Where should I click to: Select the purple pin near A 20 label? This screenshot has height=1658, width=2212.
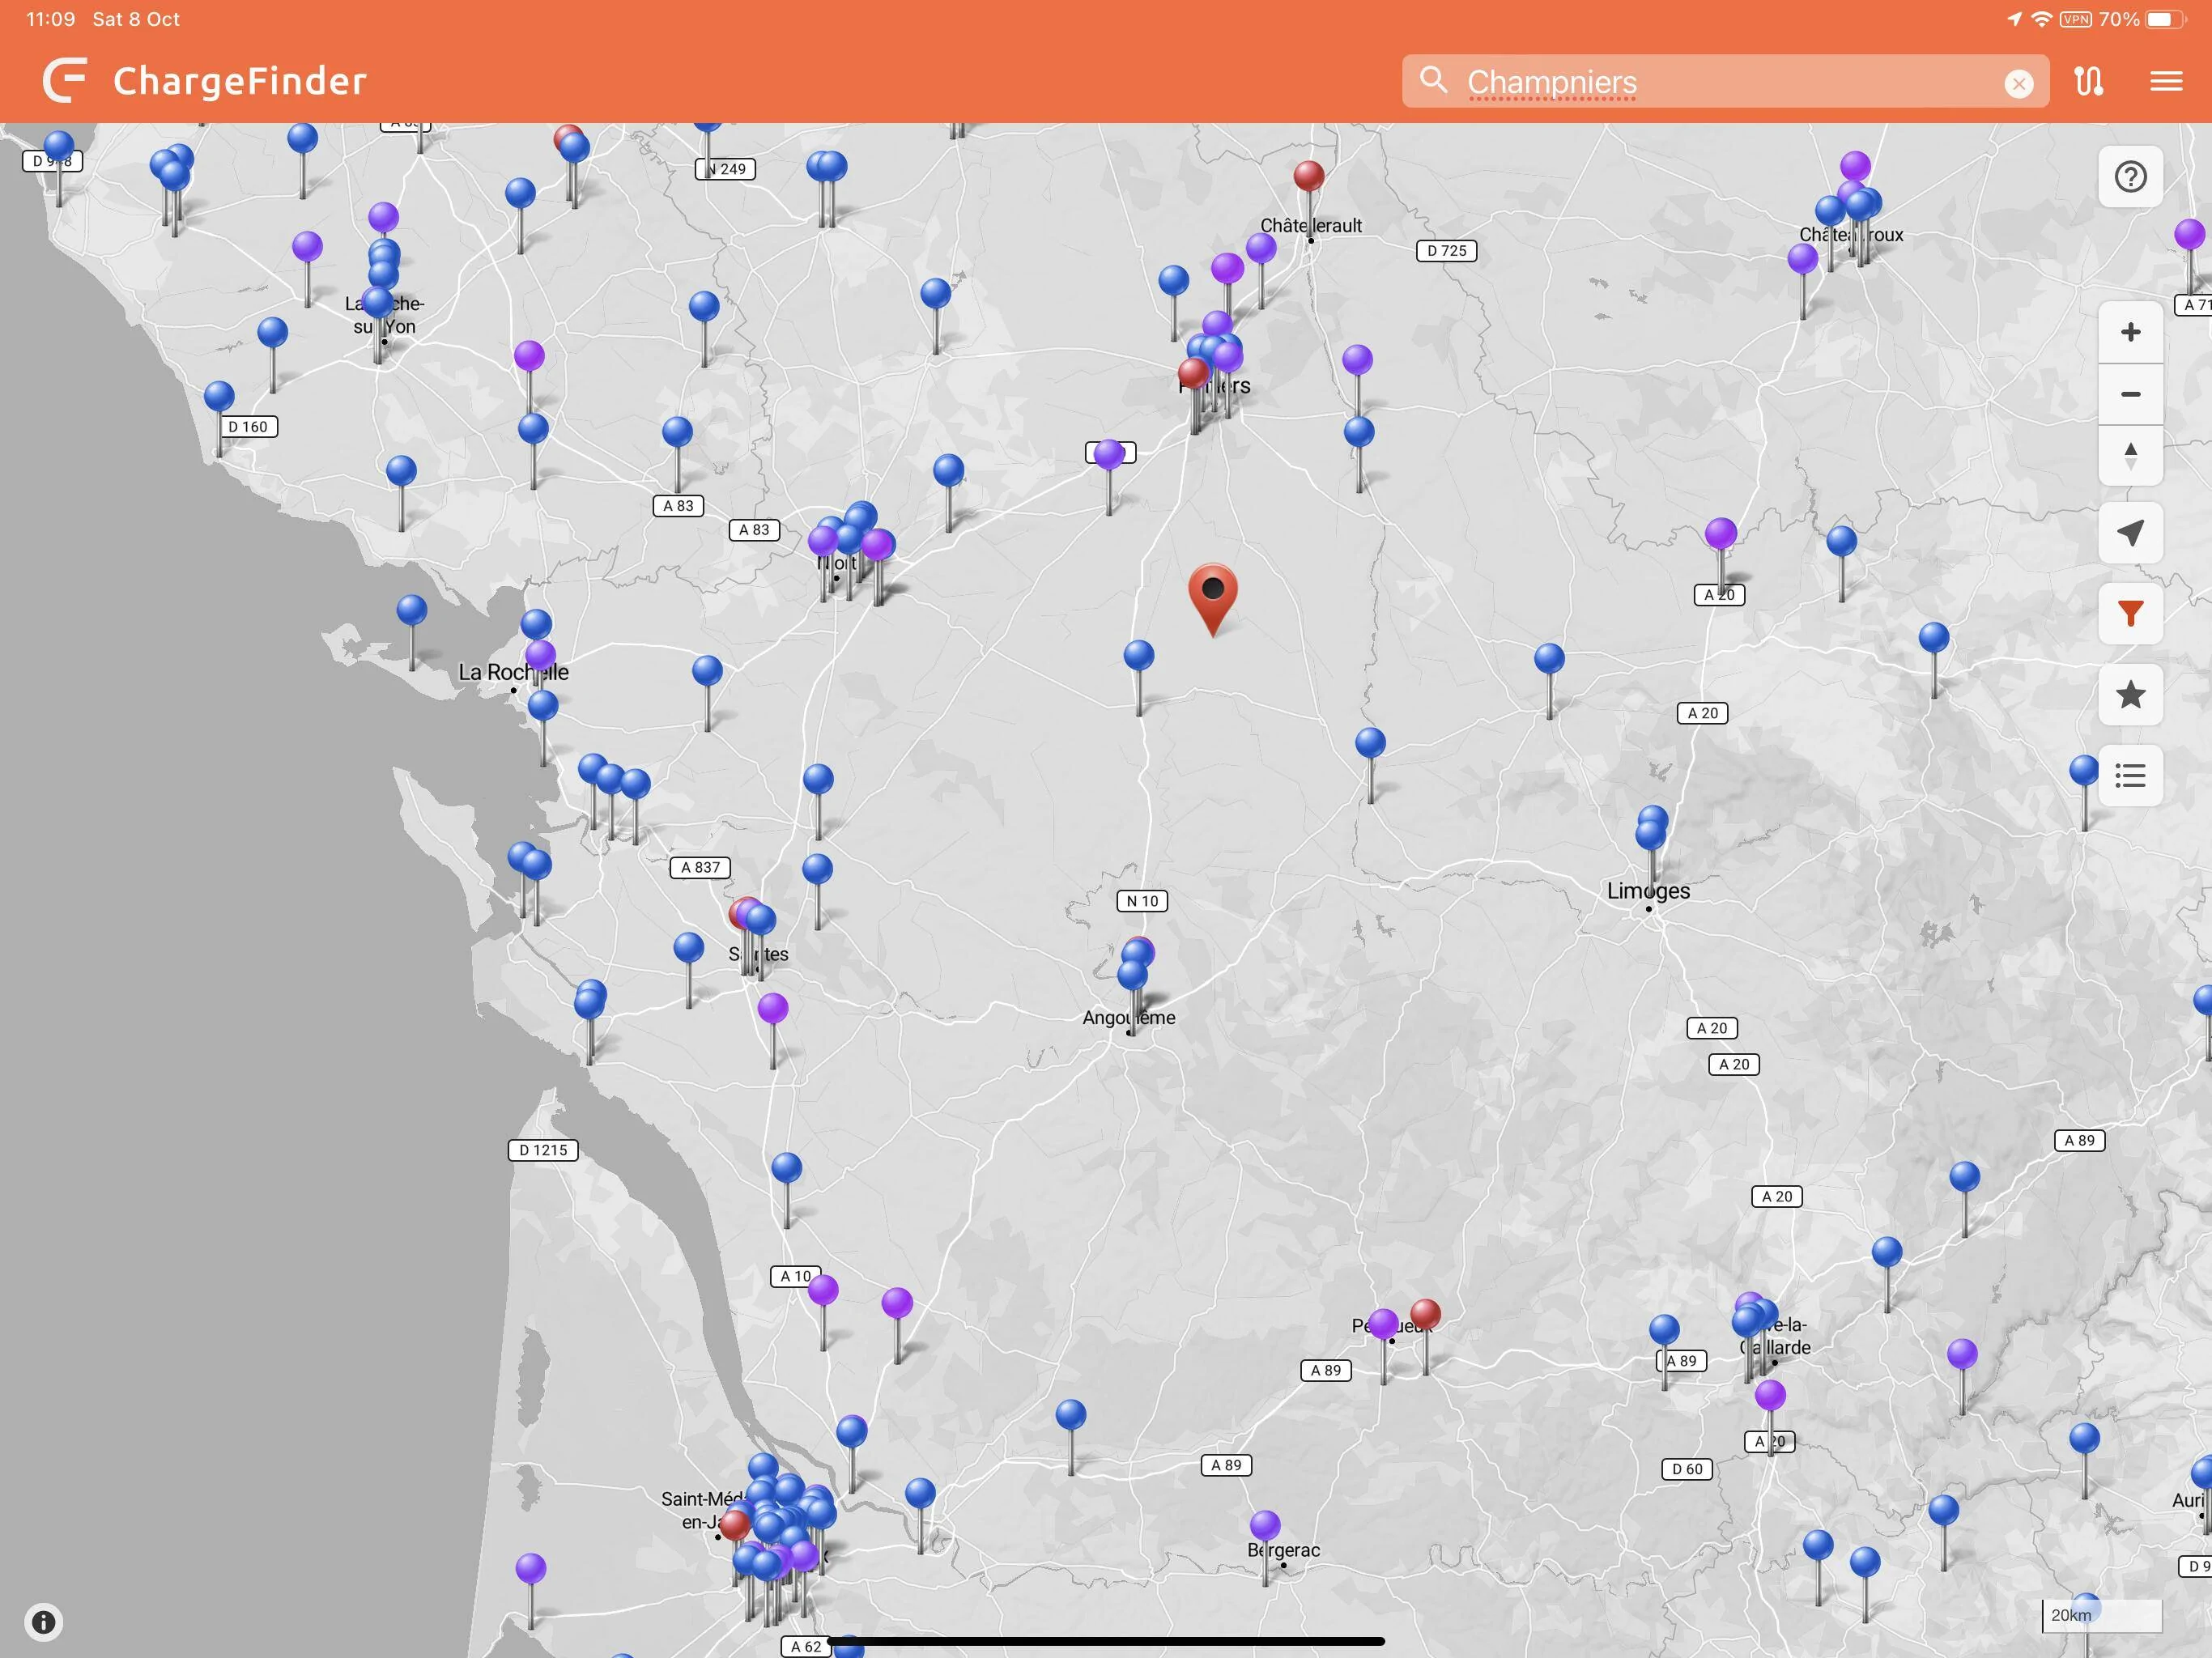[1720, 534]
